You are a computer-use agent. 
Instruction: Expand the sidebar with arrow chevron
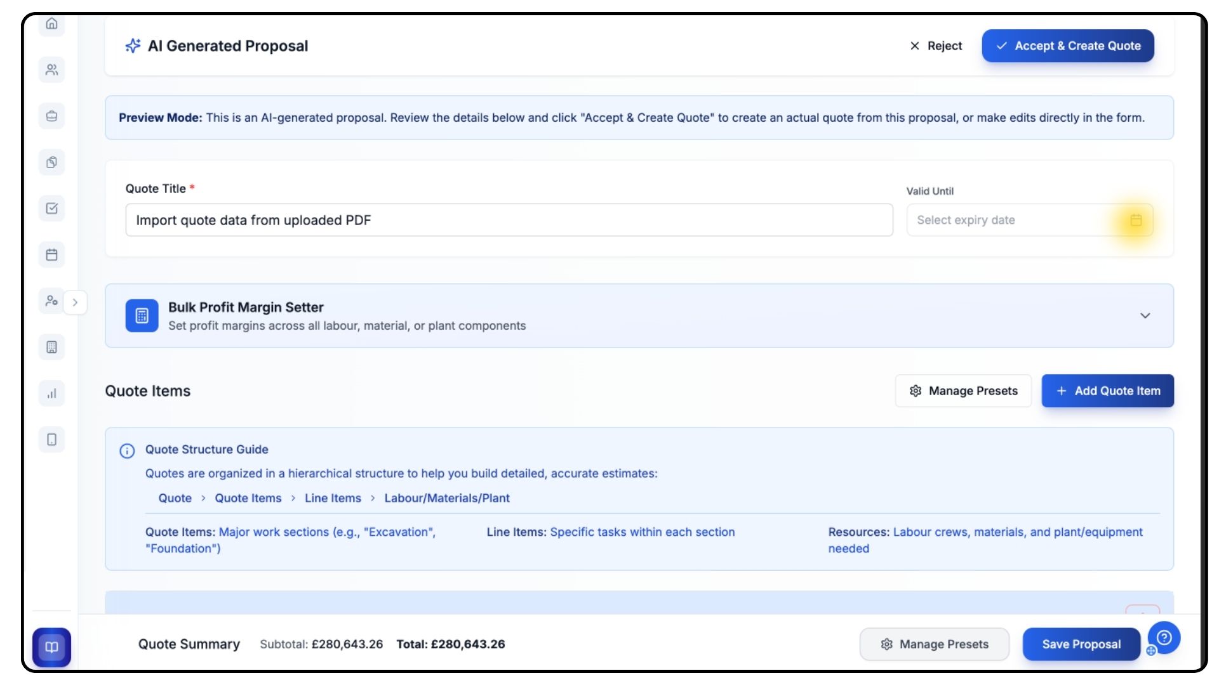[x=75, y=303]
